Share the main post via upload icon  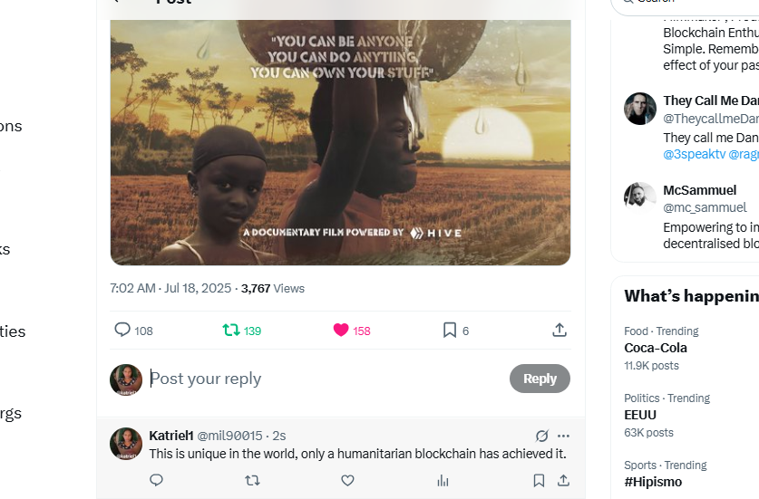pyautogui.click(x=560, y=330)
